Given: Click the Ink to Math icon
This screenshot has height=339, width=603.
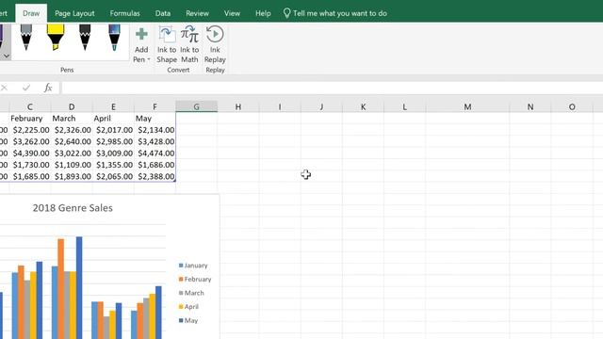Looking at the screenshot, I should (189, 34).
